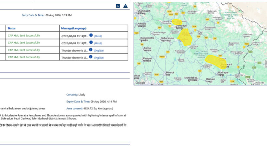
Task: Click the yellow alert polygon near Haldwani
Action: pos(216,62)
